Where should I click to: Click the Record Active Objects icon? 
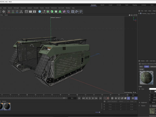click(x=105, y=98)
